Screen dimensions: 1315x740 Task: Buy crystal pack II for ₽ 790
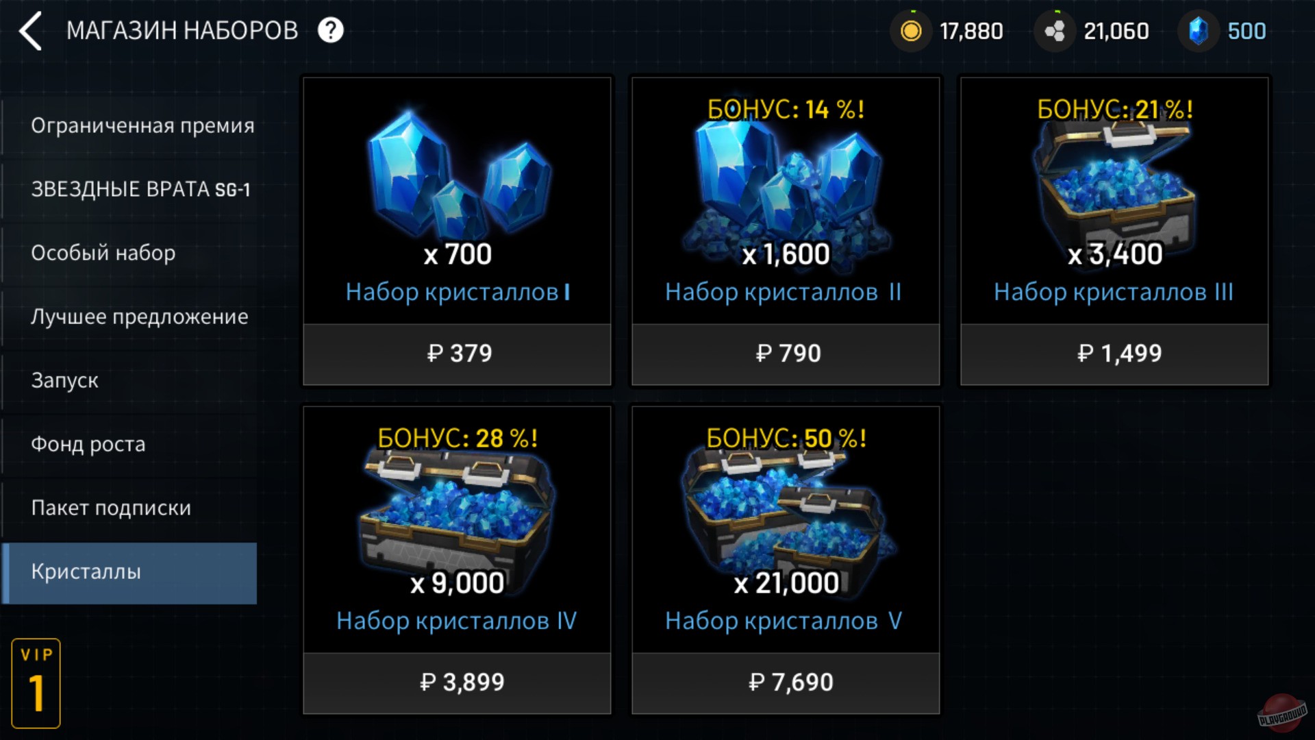(786, 354)
